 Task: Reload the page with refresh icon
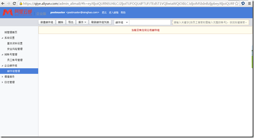click(x=14, y=3)
